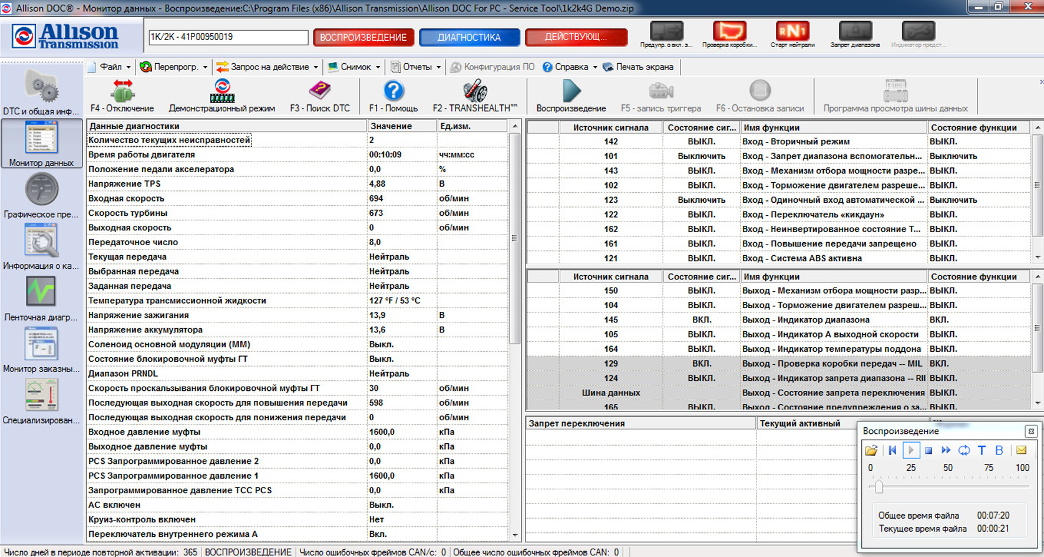Click the F4 - Отключение disconnect icon
Image resolution: width=1044 pixels, height=557 pixels.
[x=122, y=92]
